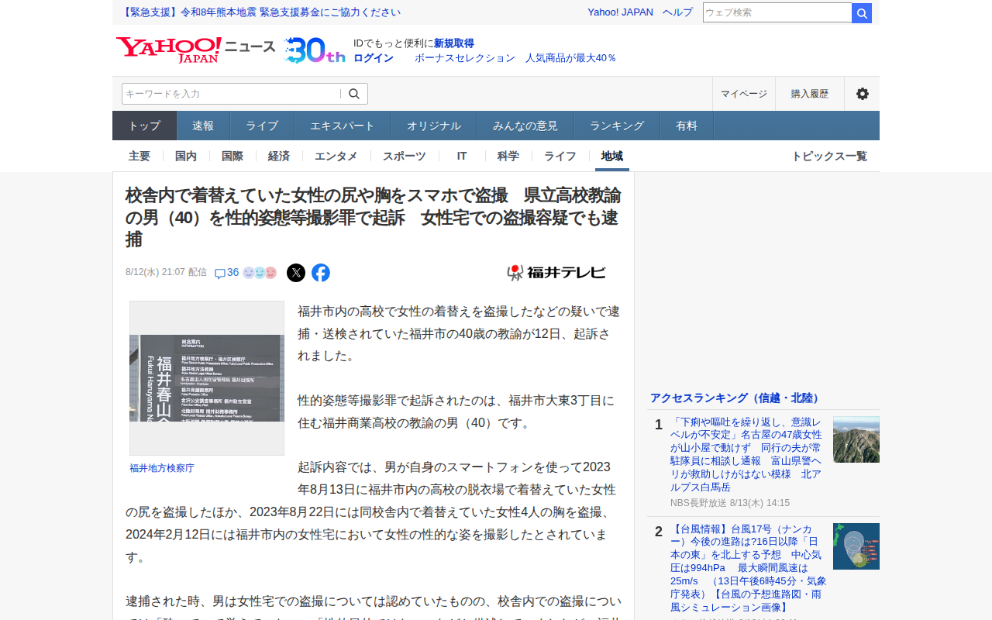
Task: Select the エンタメ category
Action: pyautogui.click(x=336, y=156)
